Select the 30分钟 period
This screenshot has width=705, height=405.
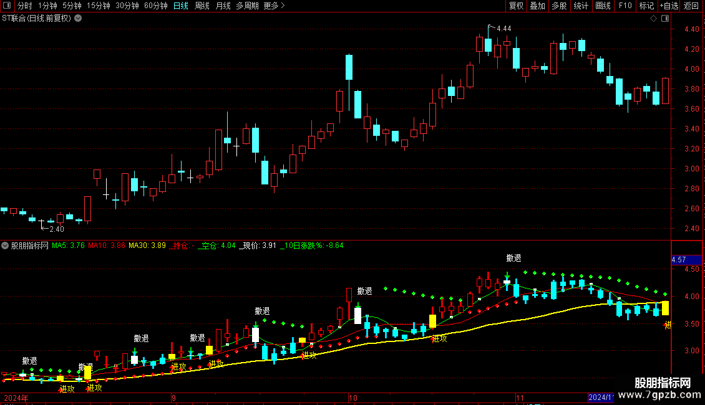(x=127, y=6)
